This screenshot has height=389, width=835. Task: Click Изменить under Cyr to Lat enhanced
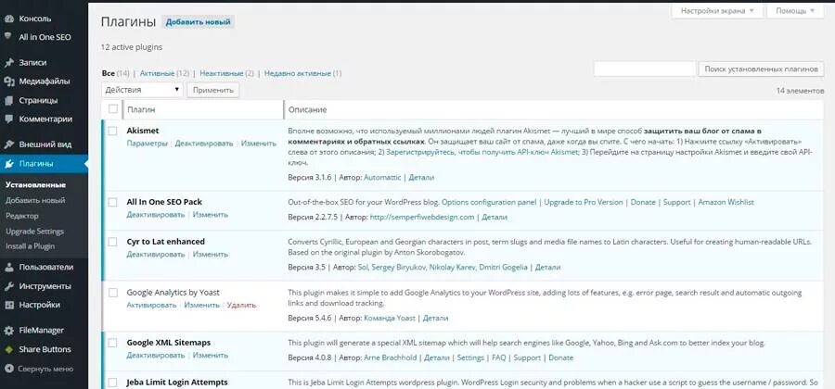coord(211,255)
